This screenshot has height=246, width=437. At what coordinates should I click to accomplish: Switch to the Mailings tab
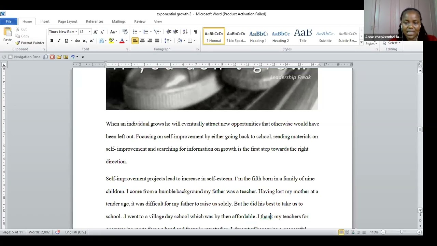pyautogui.click(x=119, y=22)
